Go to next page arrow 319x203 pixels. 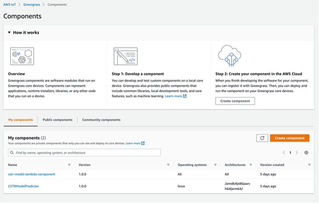(x=297, y=153)
